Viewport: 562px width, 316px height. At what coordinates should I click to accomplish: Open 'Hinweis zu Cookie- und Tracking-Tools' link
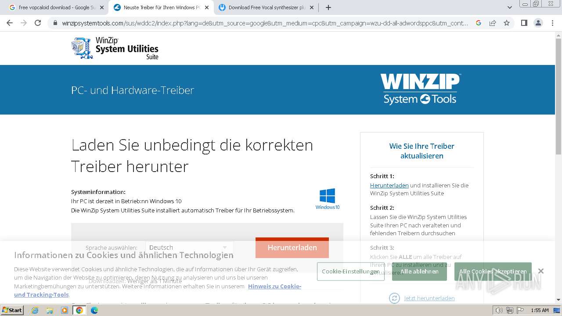[274, 286]
